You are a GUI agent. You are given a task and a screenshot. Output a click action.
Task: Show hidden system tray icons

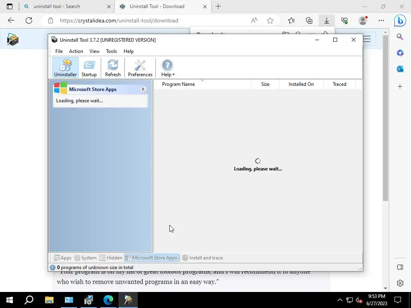click(340, 300)
